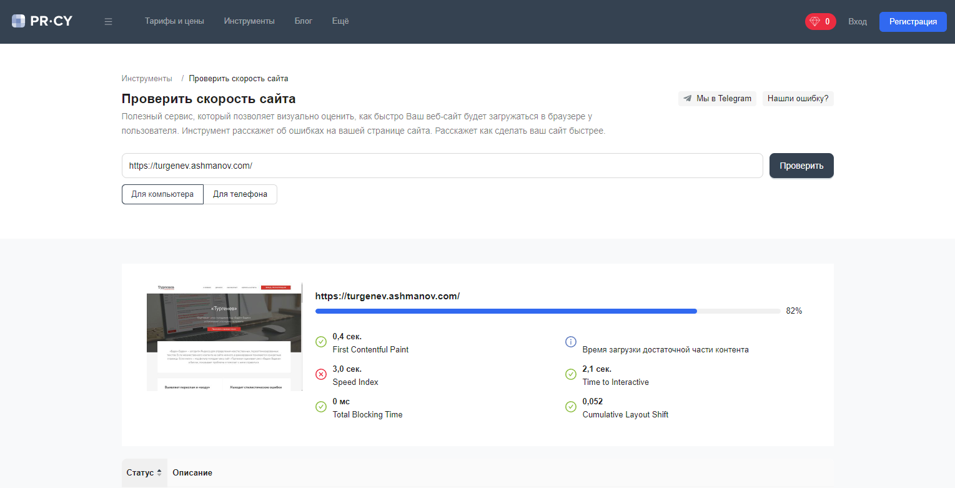Click the 2,1 сек. value
The image size is (955, 488).
[x=597, y=369]
